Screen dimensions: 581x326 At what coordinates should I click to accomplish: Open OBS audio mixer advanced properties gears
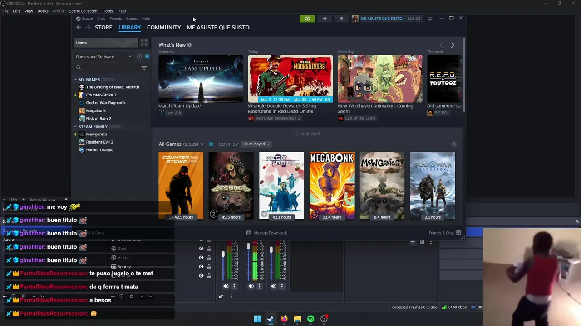tap(221, 297)
